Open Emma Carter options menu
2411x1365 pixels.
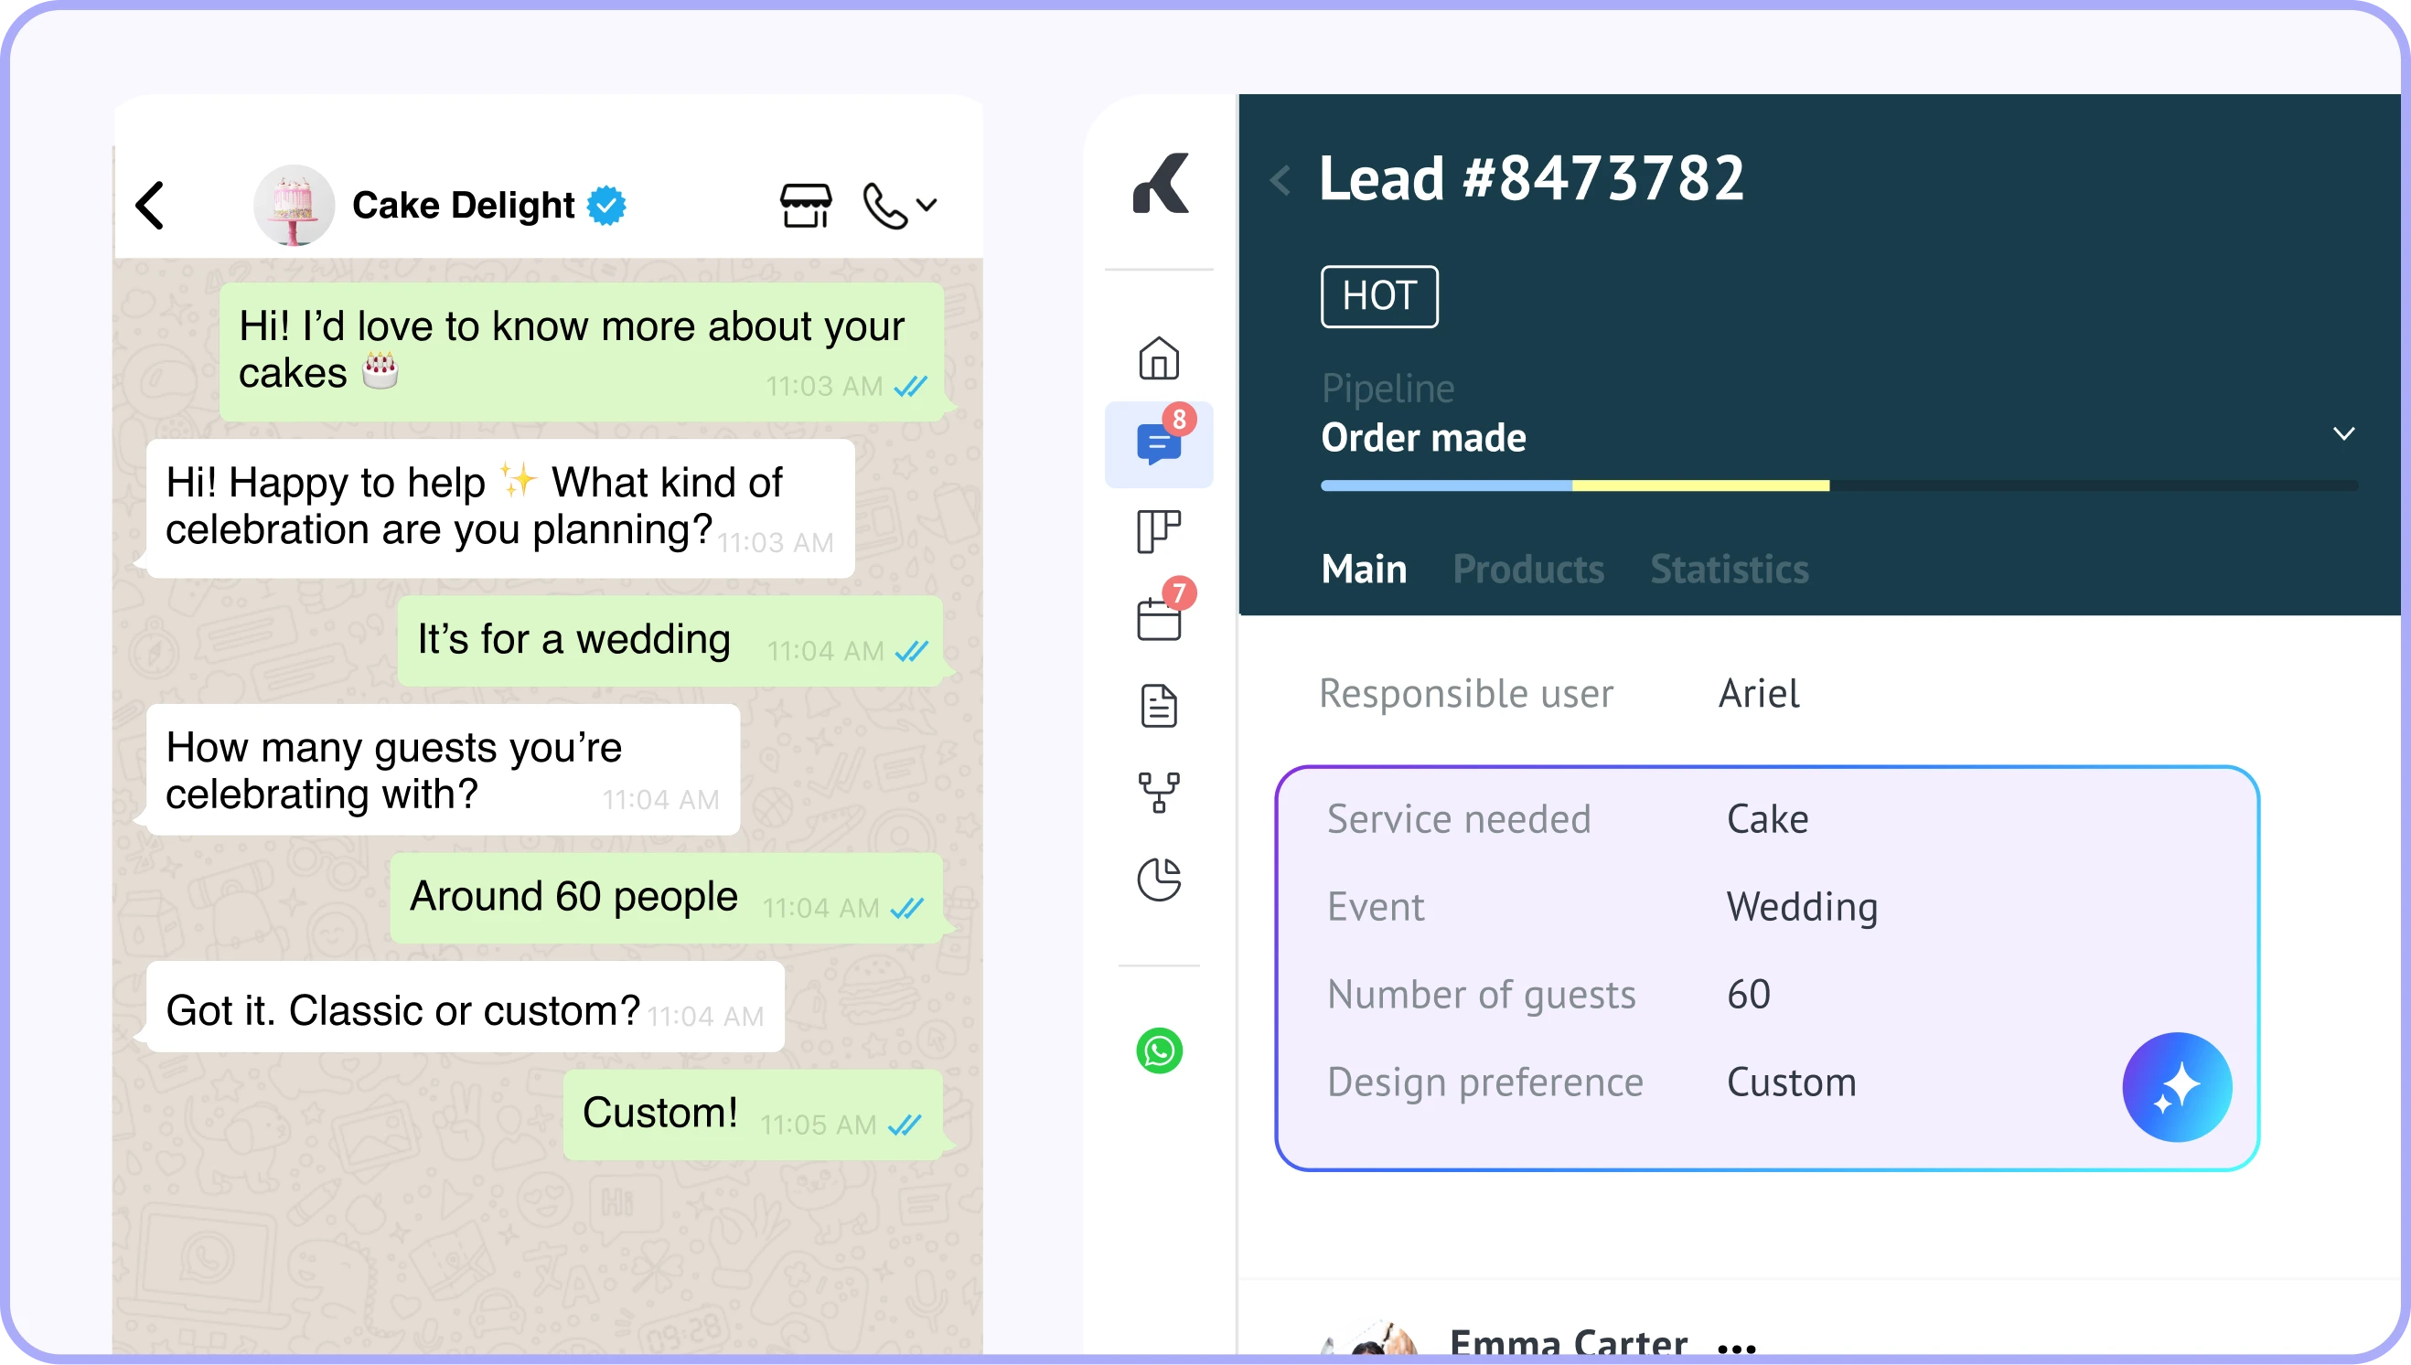(x=1736, y=1349)
